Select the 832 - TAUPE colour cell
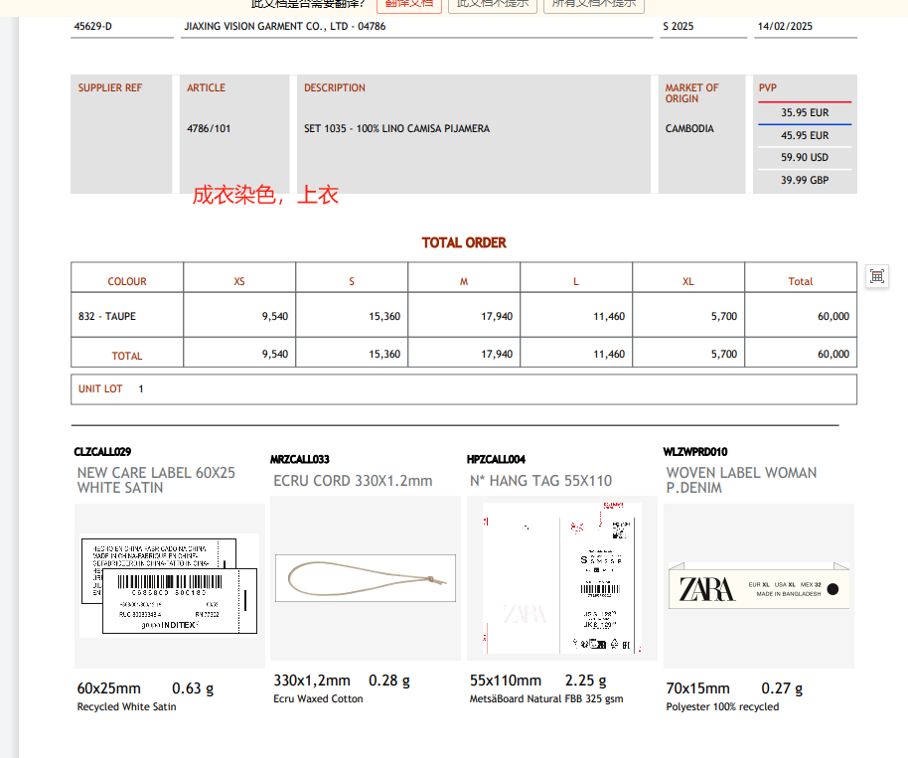Viewport: 908px width, 758px height. 107,317
